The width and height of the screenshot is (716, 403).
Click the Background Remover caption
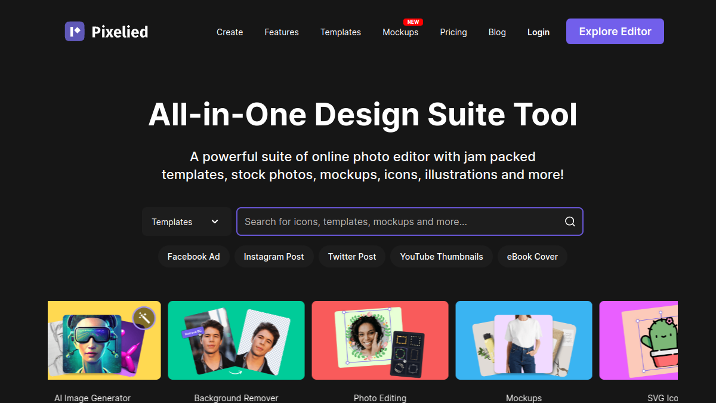coord(236,398)
